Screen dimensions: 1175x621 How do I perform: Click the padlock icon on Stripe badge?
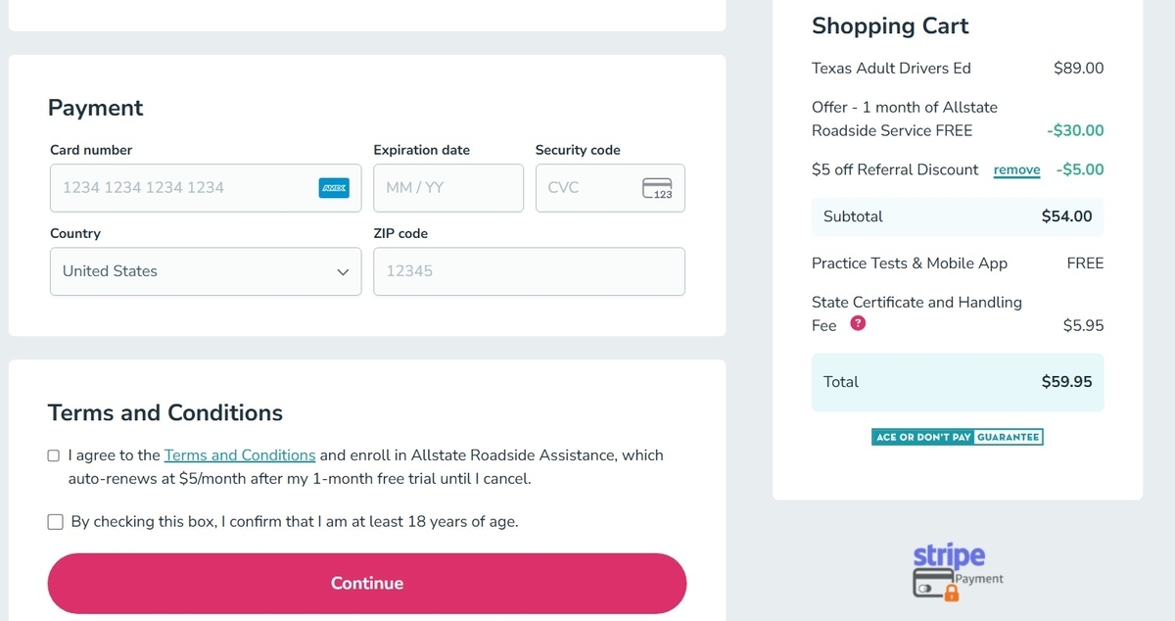(x=951, y=591)
